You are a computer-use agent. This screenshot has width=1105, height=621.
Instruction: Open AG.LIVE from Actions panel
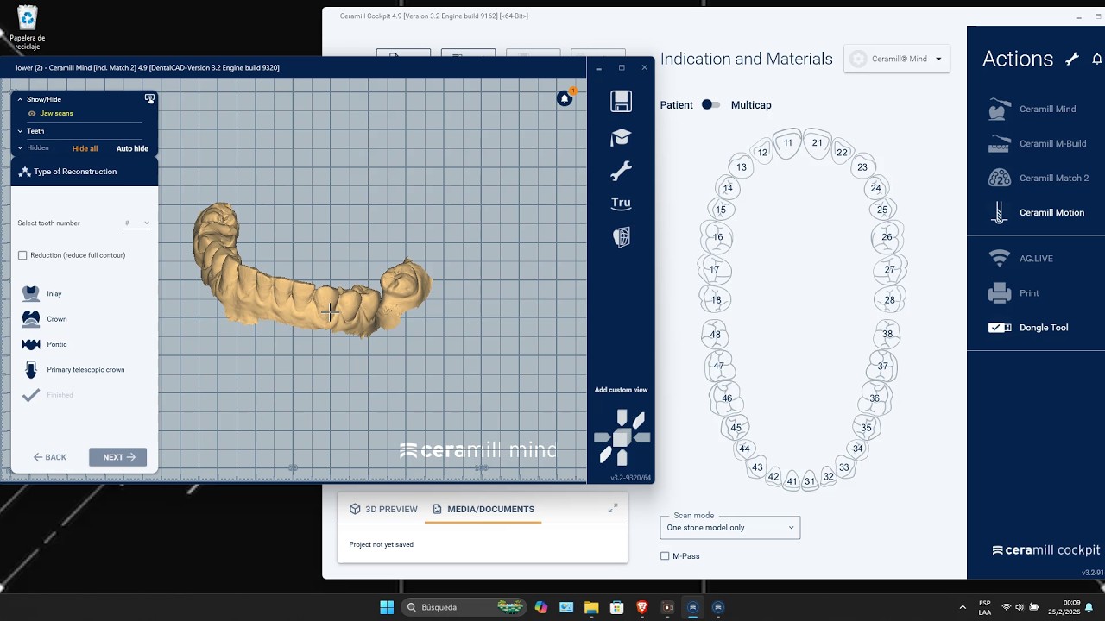click(x=1020, y=259)
